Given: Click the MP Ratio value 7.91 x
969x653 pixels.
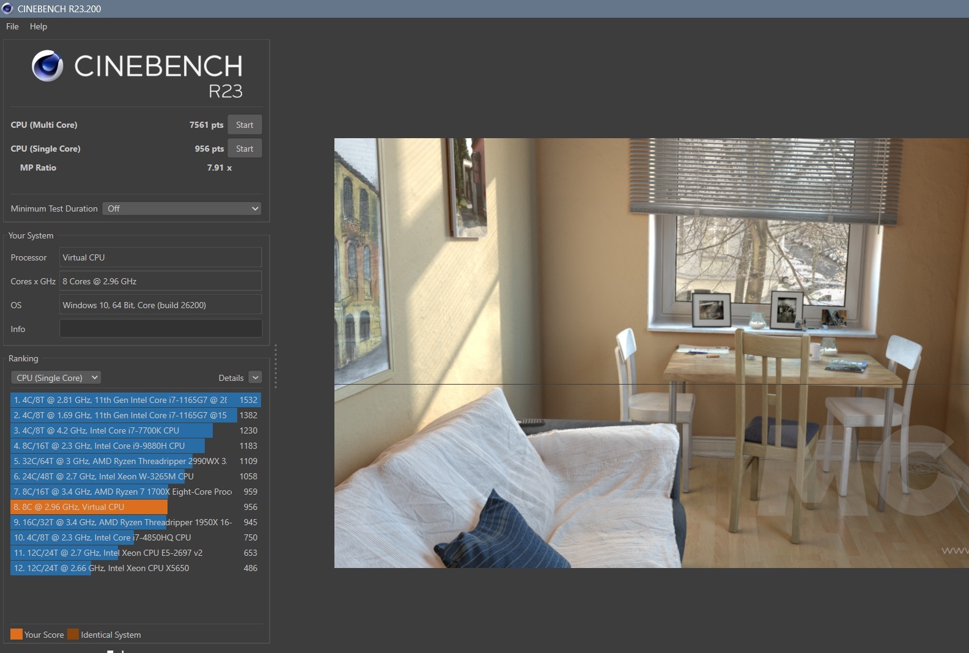Looking at the screenshot, I should pyautogui.click(x=219, y=168).
